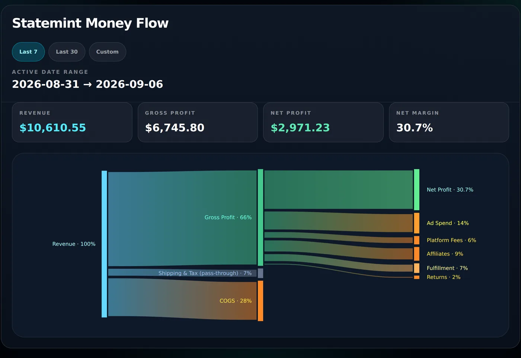
Task: Click the blue Revenue node bar
Action: (x=104, y=244)
